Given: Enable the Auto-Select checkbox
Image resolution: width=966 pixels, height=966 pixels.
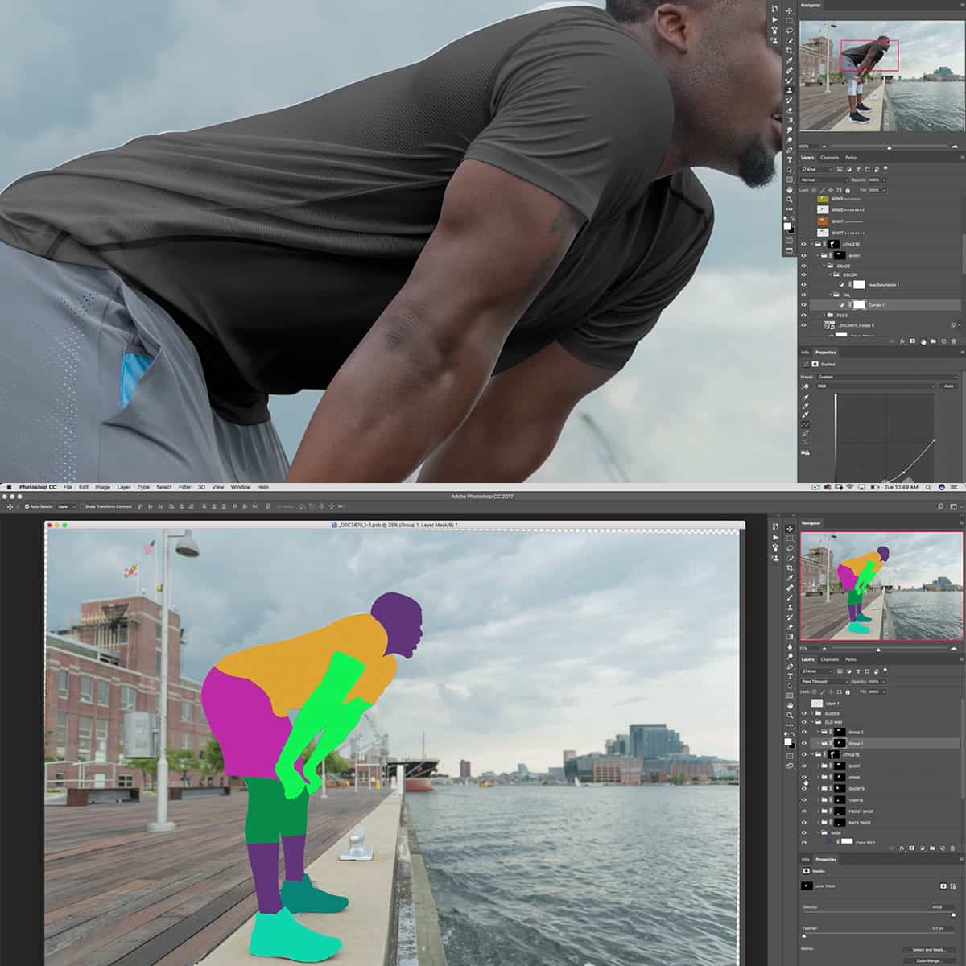Looking at the screenshot, I should [x=27, y=507].
